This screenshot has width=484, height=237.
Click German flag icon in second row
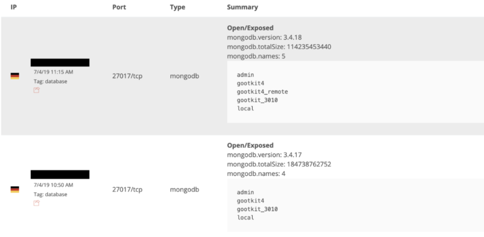[15, 190]
